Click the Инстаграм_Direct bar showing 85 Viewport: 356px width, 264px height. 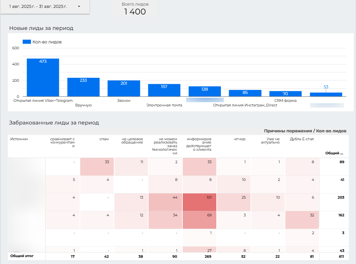pos(245,93)
